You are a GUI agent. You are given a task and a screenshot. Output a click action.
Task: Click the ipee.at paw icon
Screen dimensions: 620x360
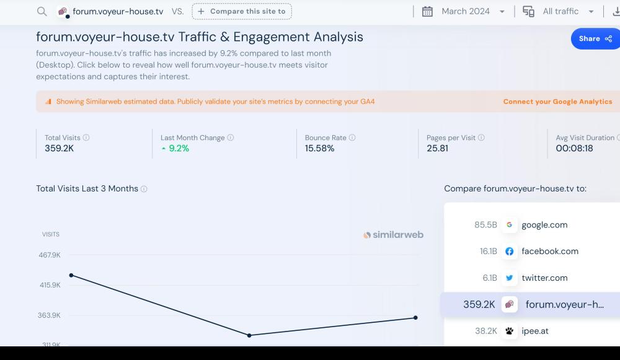tap(510, 331)
